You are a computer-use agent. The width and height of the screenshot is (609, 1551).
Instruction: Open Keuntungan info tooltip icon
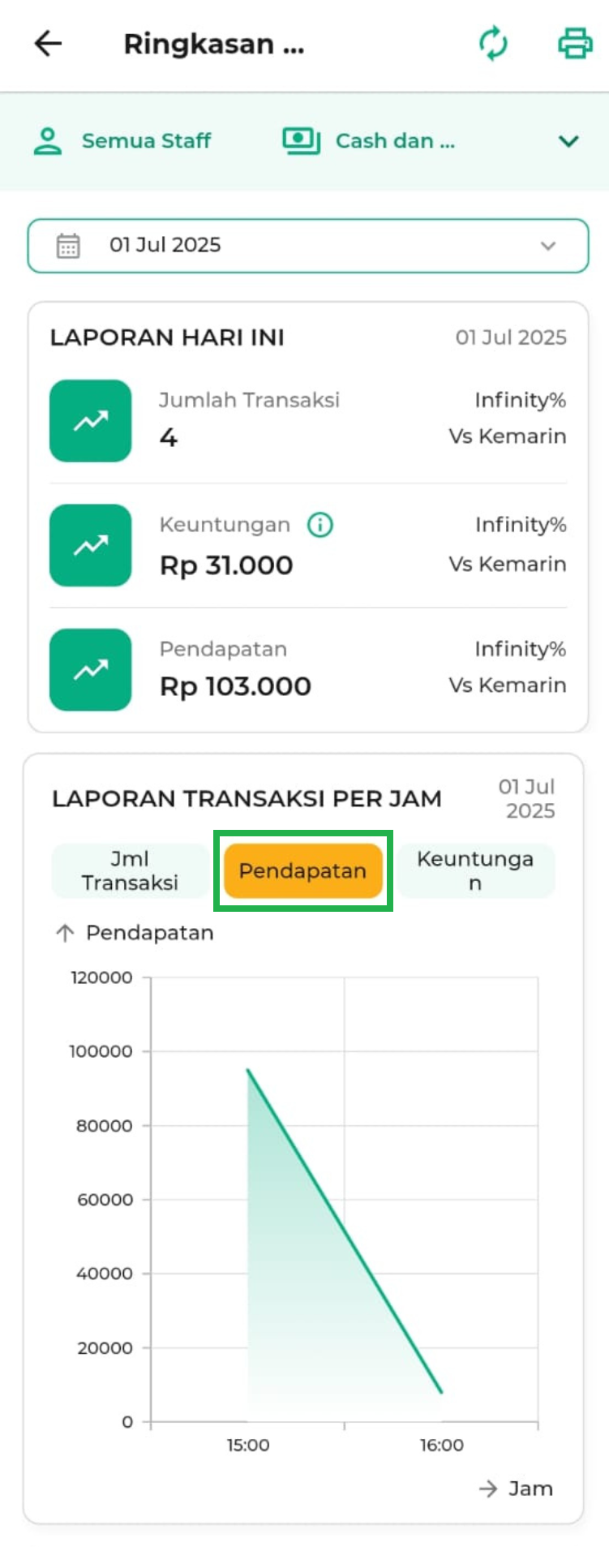pos(320,526)
